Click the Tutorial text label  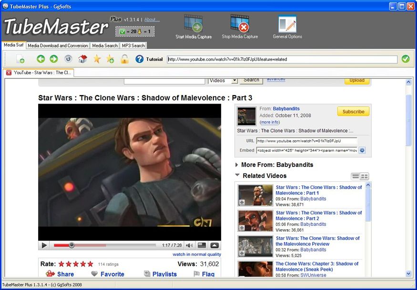point(154,59)
